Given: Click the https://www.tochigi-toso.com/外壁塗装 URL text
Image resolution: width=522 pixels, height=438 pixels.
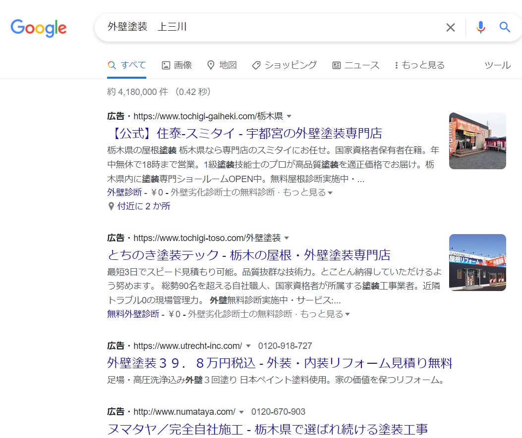Looking at the screenshot, I should point(207,238).
